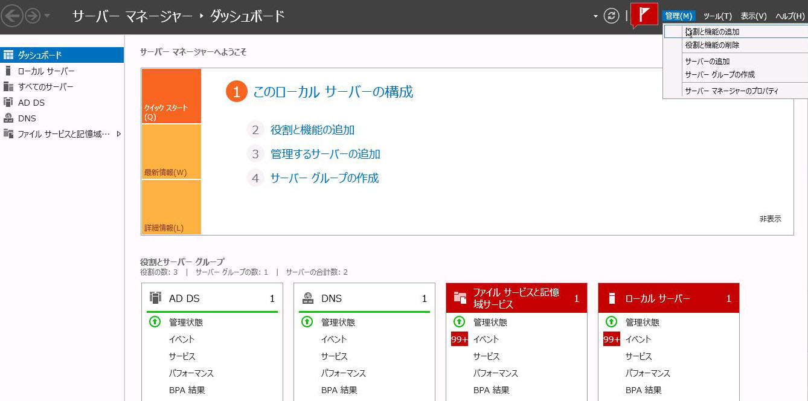Open パフォーマンス in the DNS tile
This screenshot has width=808, height=401.
(x=344, y=373)
